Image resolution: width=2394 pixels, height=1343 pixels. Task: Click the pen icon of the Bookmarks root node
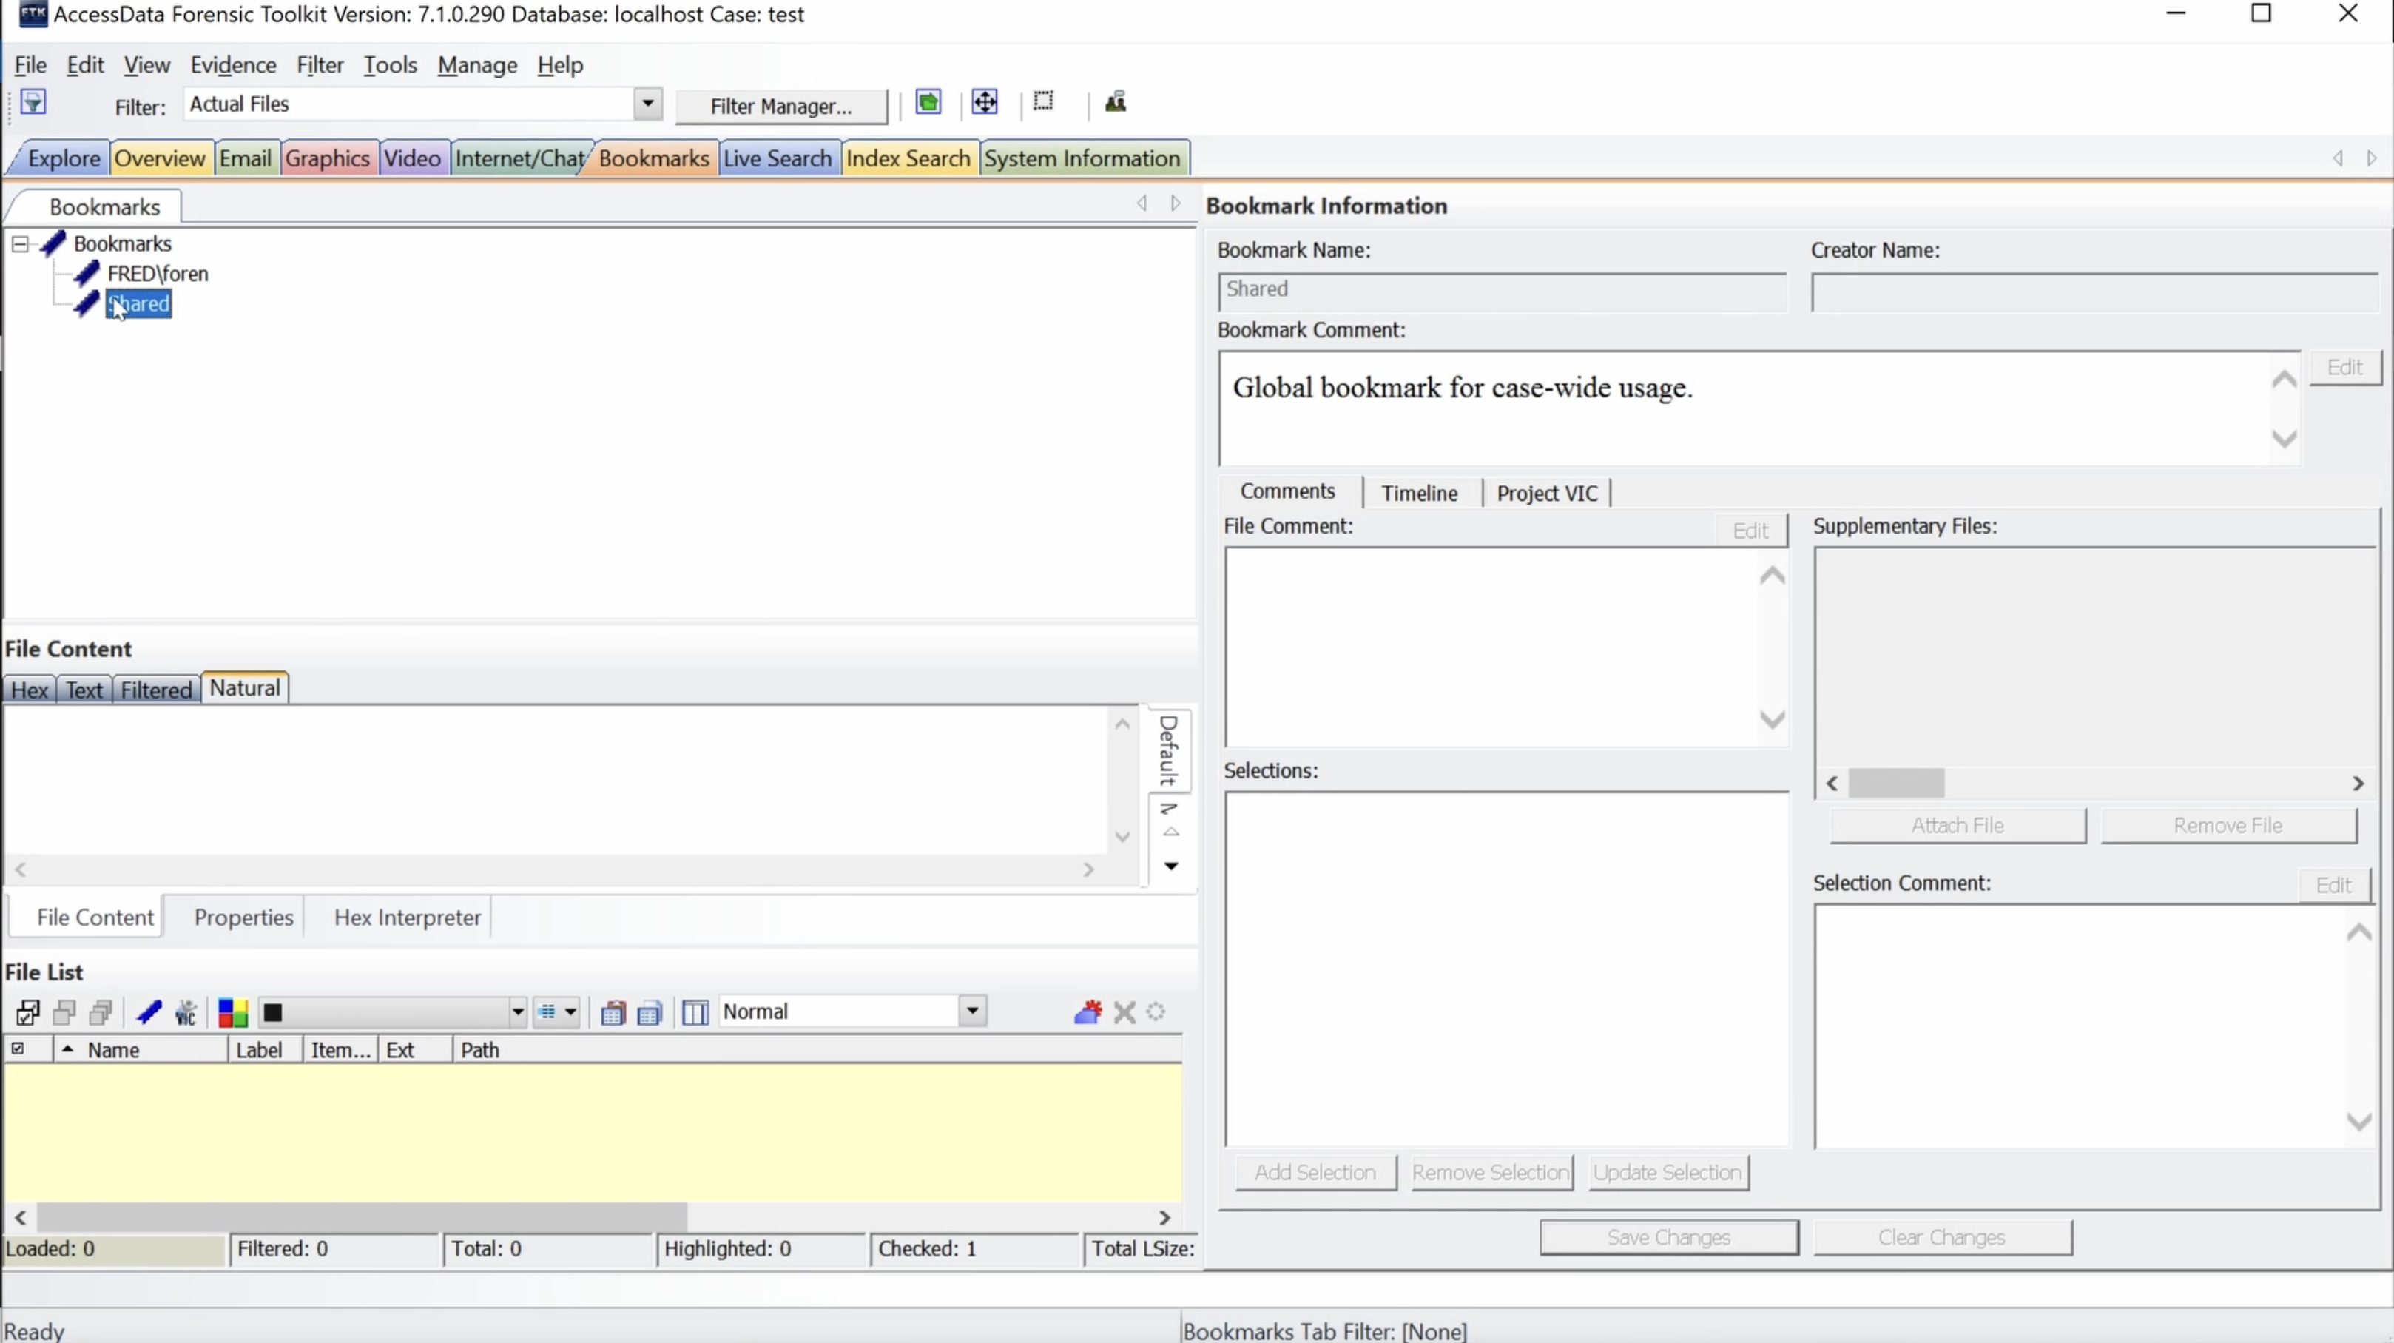(53, 243)
